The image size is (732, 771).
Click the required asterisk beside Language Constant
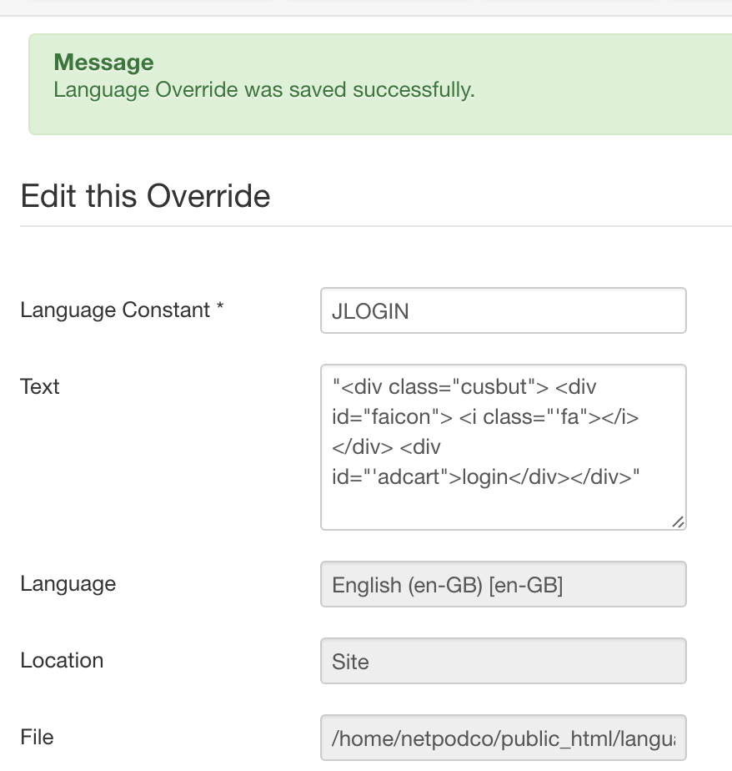pos(220,310)
